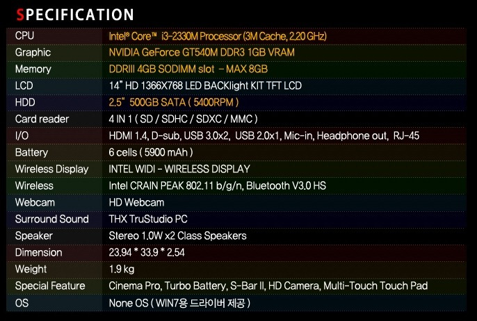Select the CPU row label
This screenshot has width=477, height=321.
point(24,35)
